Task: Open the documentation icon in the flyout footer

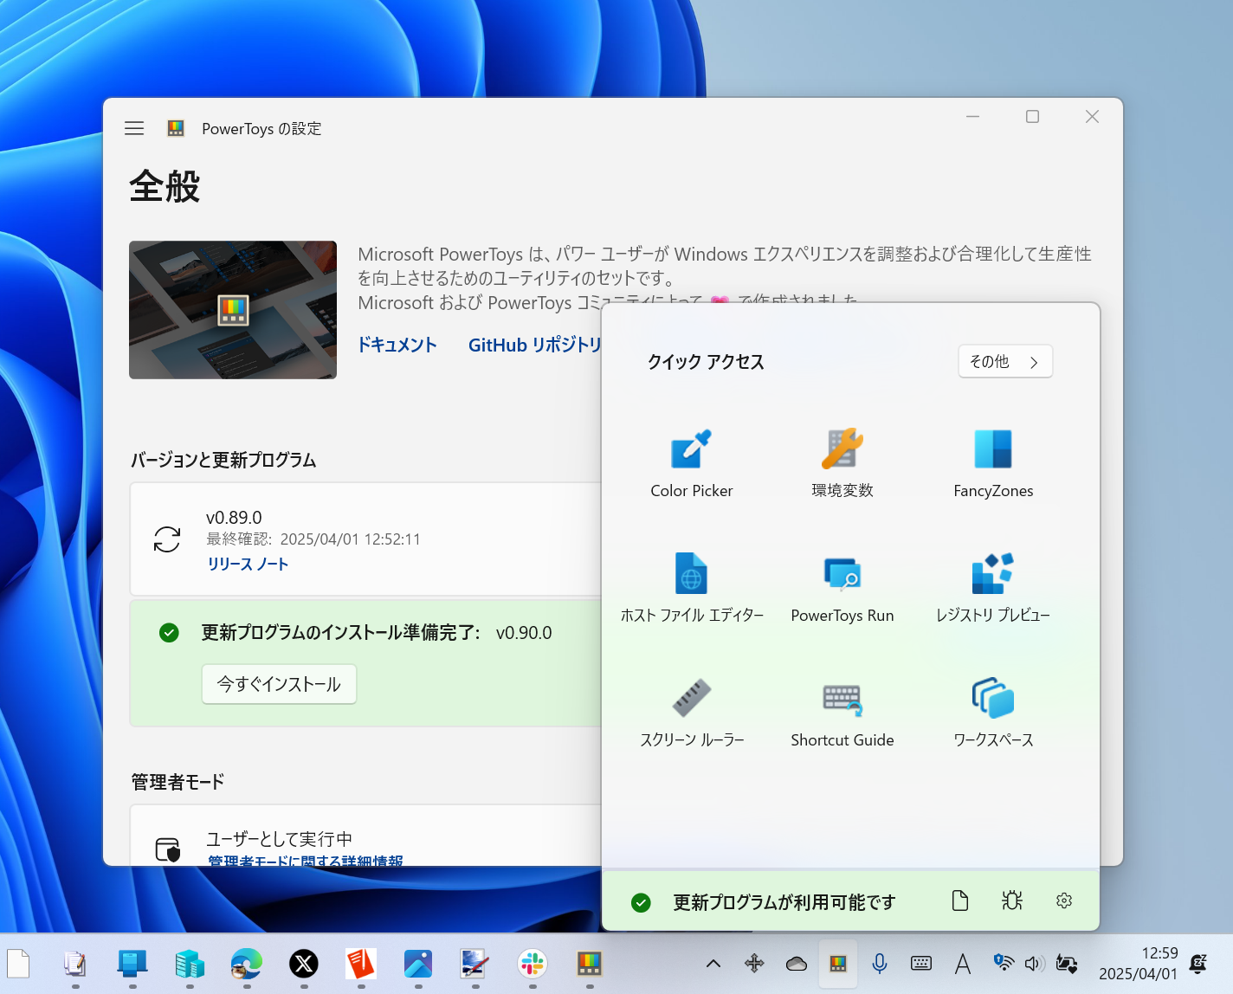Action: [959, 900]
